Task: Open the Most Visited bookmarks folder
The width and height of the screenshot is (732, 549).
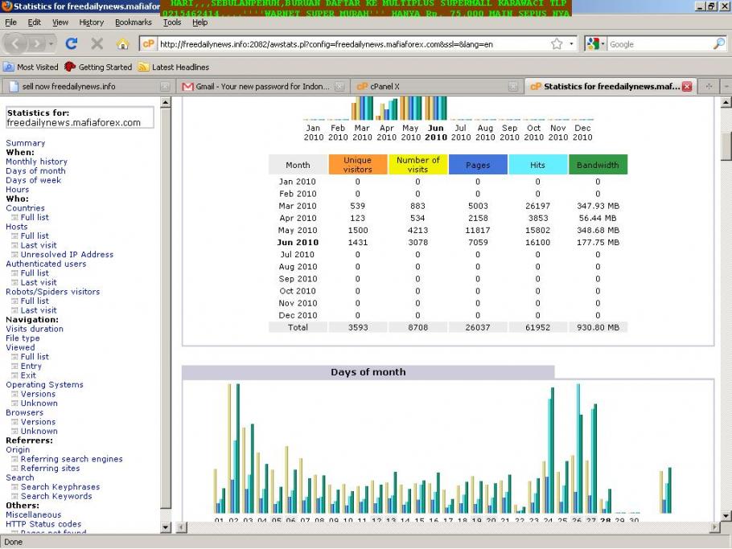Action: [31, 68]
